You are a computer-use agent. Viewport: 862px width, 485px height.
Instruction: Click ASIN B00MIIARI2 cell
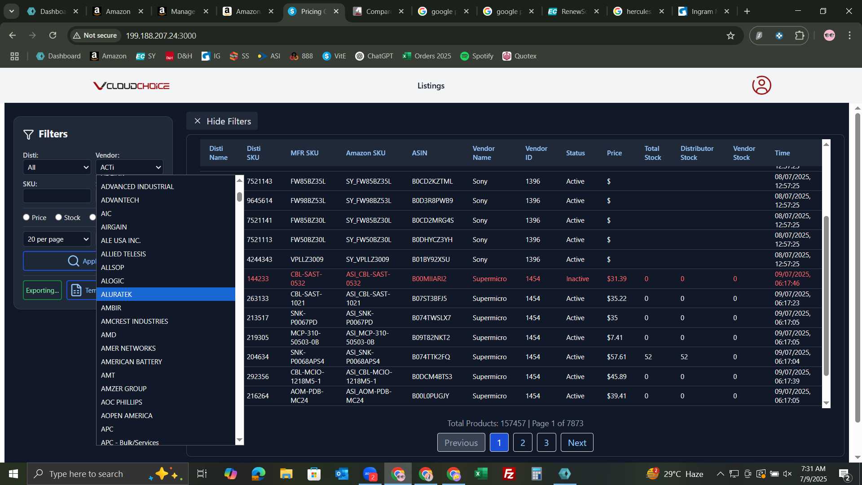(429, 279)
